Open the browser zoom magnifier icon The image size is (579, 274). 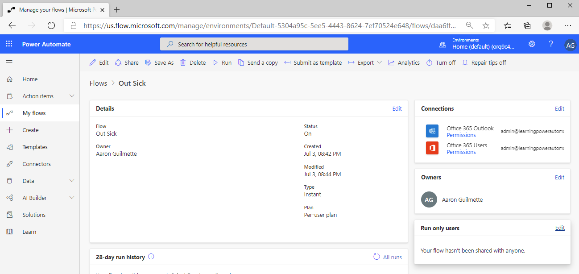470,25
